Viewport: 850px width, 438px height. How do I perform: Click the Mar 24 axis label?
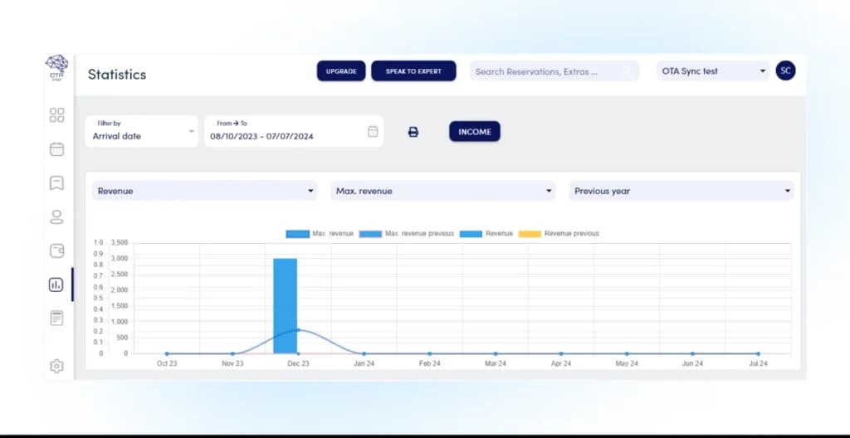coord(495,363)
